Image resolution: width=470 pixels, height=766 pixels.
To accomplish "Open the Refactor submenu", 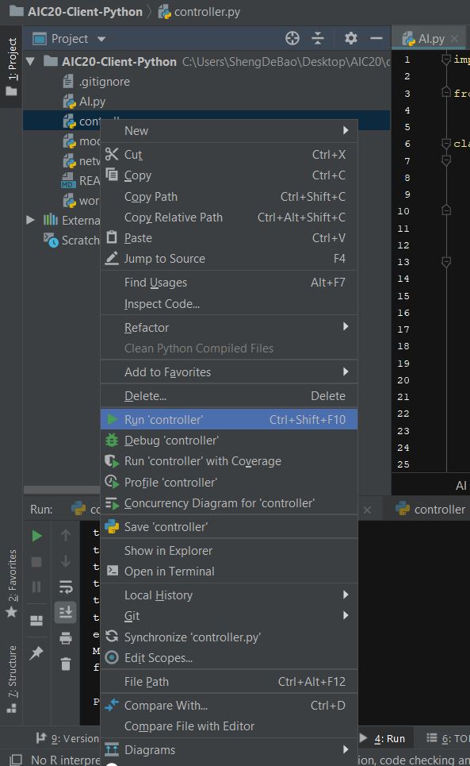I will 229,327.
